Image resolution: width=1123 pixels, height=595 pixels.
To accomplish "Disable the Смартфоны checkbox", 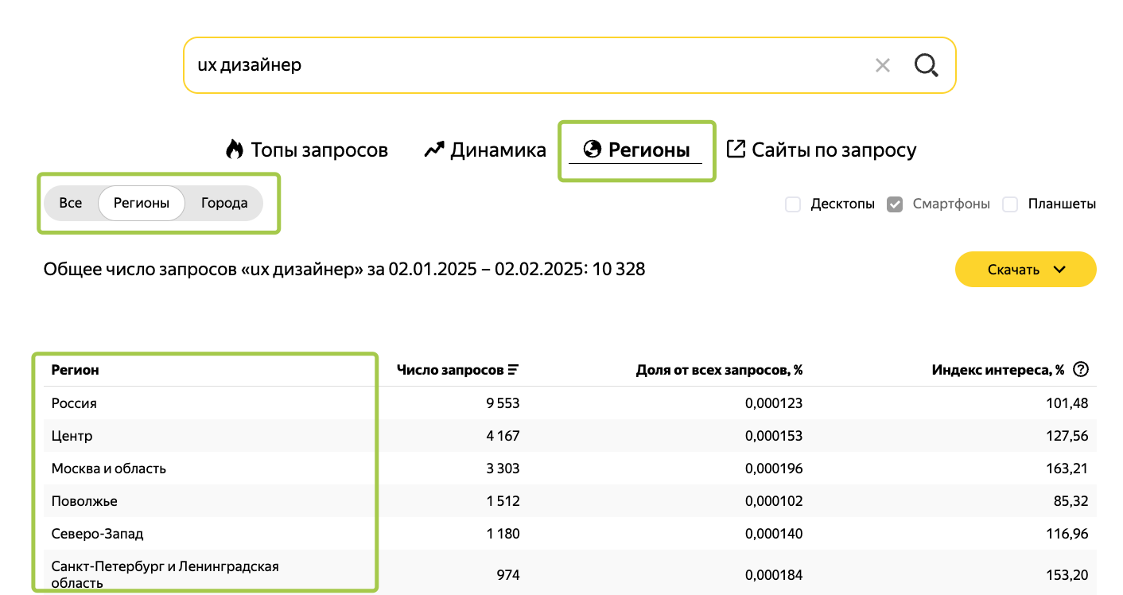I will pyautogui.click(x=895, y=204).
